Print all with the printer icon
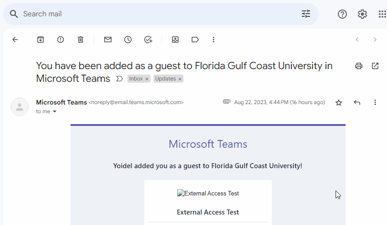387x225 pixels. click(x=359, y=66)
